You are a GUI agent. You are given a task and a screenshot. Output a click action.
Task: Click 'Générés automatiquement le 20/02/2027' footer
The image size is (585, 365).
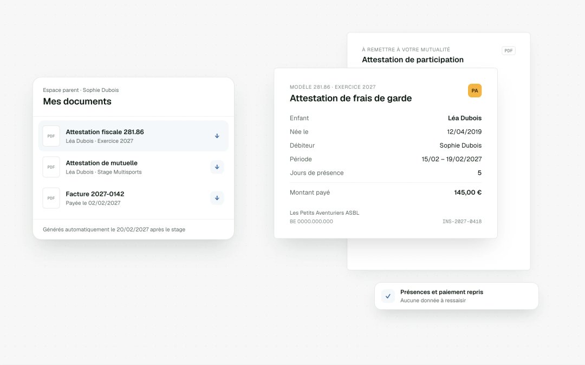(114, 229)
